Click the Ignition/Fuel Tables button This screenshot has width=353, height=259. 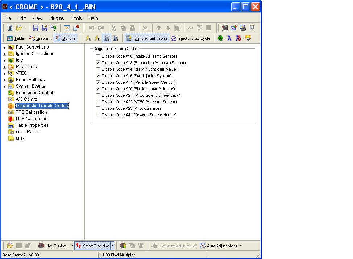tap(147, 38)
